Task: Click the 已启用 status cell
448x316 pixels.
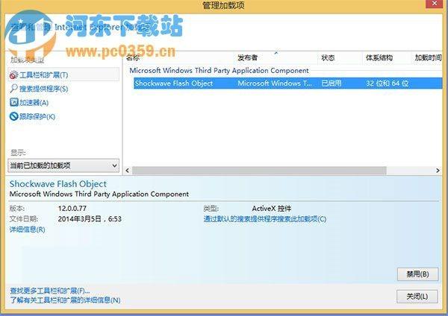Action: pos(332,83)
